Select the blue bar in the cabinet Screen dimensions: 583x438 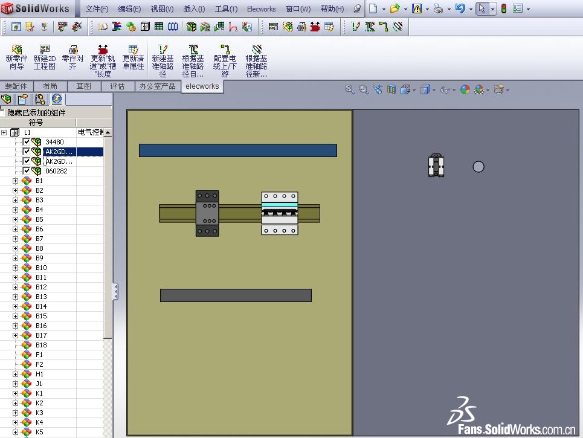click(x=238, y=150)
